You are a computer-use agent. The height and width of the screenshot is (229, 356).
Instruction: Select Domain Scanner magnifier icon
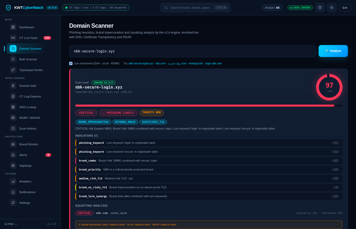pyautogui.click(x=13, y=49)
